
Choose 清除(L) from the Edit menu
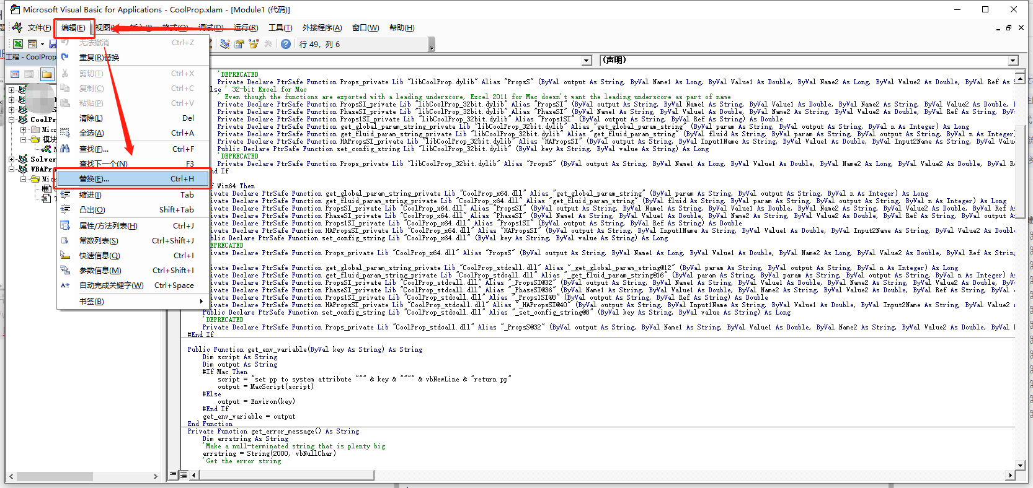tap(134, 118)
